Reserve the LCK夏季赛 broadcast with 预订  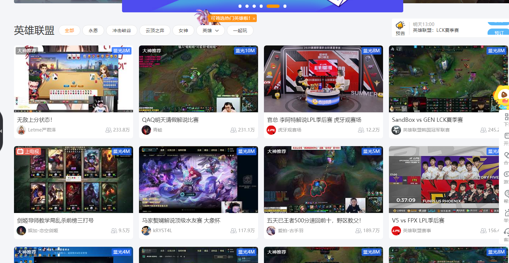(x=499, y=32)
